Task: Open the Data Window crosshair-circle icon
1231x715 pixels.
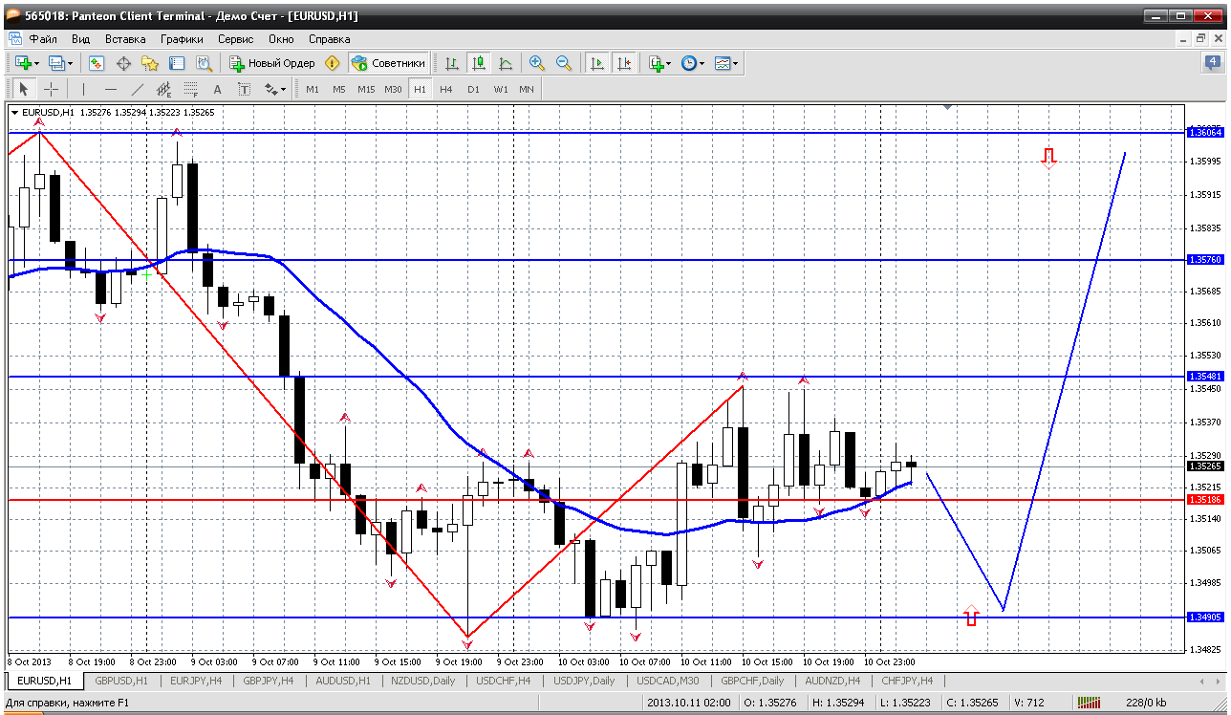Action: click(123, 63)
